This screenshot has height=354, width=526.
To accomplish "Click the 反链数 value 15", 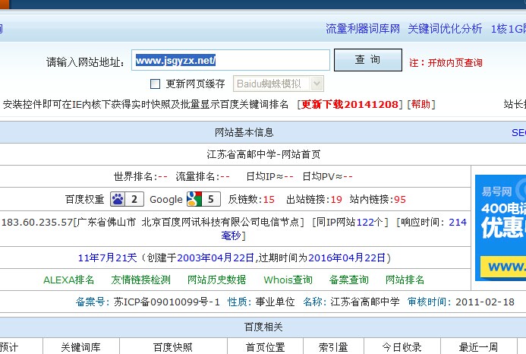I will click(269, 200).
